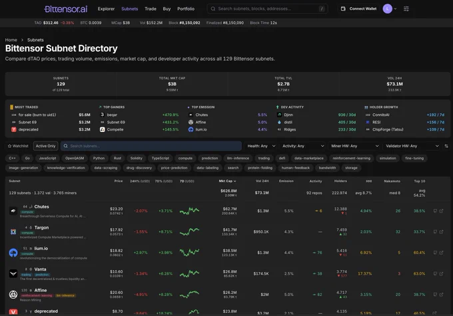The width and height of the screenshot is (453, 316).
Task: Focus the Search subnets input field
Action: pyautogui.click(x=151, y=146)
